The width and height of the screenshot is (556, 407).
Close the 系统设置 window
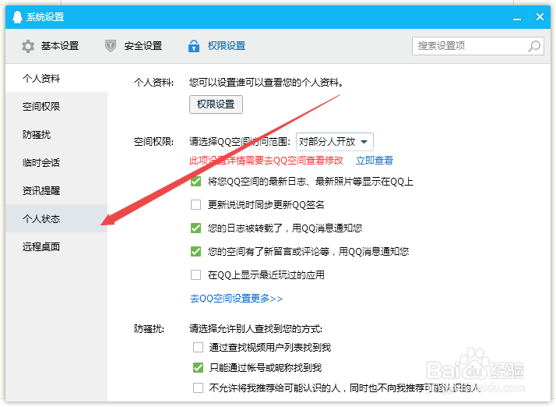[x=540, y=16]
